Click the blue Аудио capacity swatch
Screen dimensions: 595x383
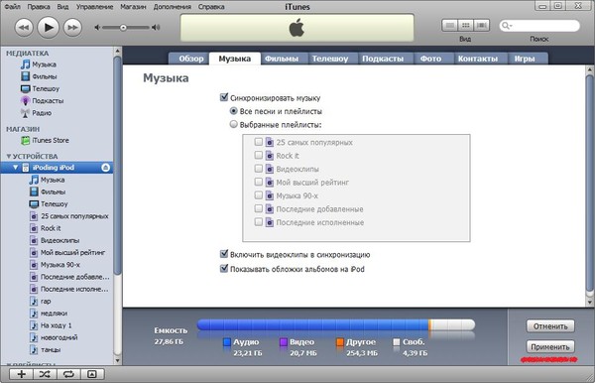[x=227, y=342]
